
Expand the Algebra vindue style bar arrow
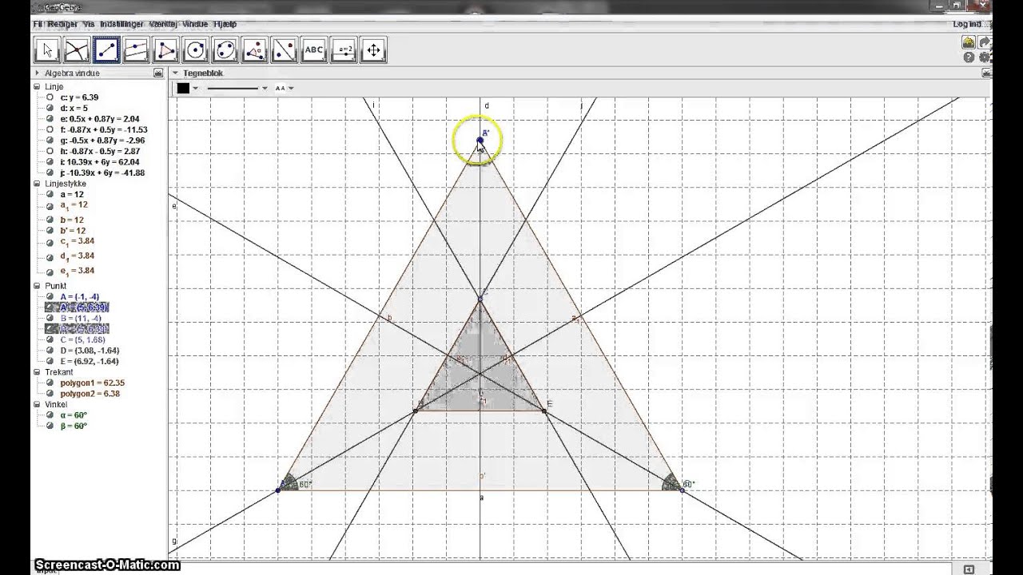[37, 73]
